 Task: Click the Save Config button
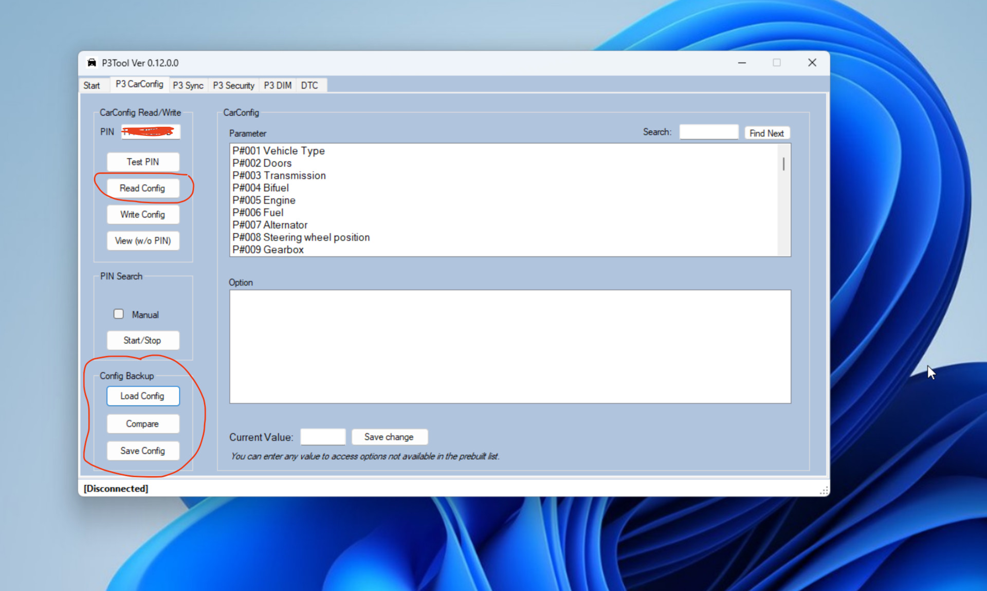(x=142, y=451)
